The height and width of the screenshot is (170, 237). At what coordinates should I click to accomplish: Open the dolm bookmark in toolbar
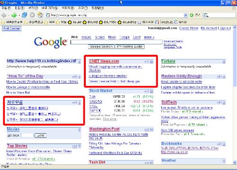pyautogui.click(x=75, y=22)
